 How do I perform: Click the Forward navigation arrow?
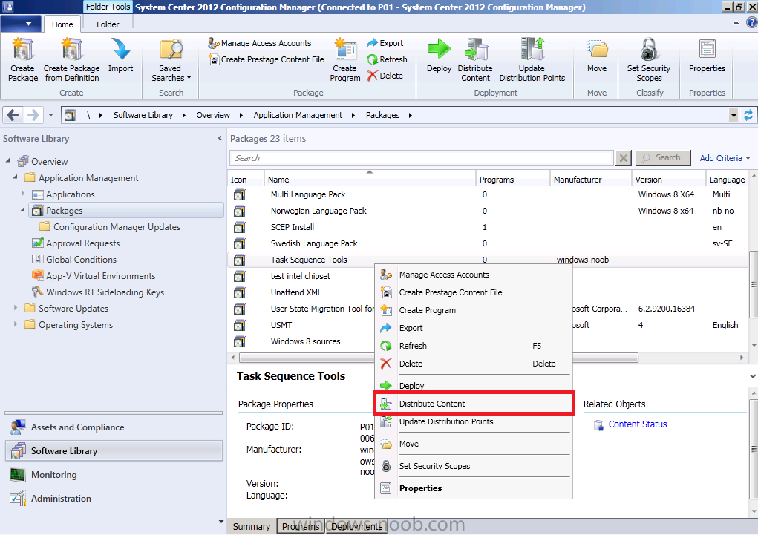click(x=33, y=115)
